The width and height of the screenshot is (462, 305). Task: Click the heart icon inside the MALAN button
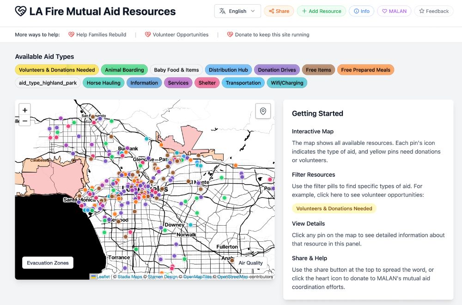tap(384, 11)
